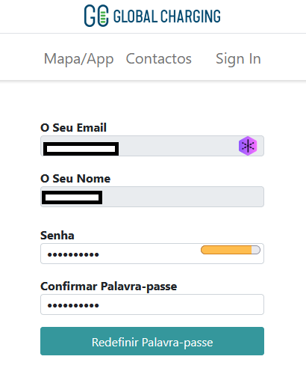Click the blue letter G in the logo
Viewport: 306px width, 386px height.
click(x=90, y=16)
